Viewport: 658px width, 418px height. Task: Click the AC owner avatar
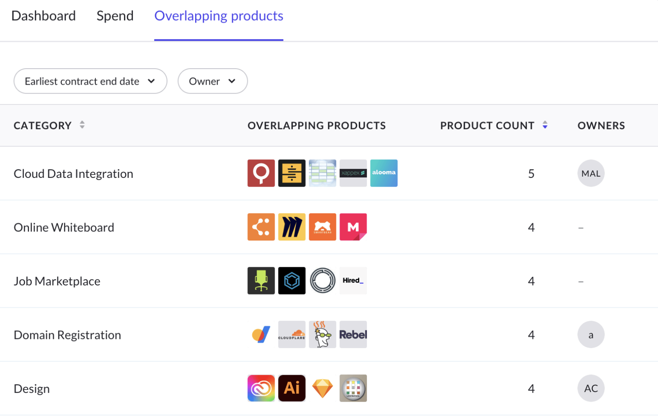coord(591,388)
